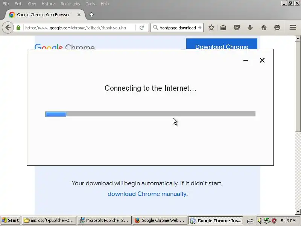
Task: Open the downloads arrow icon
Action: tap(250, 27)
